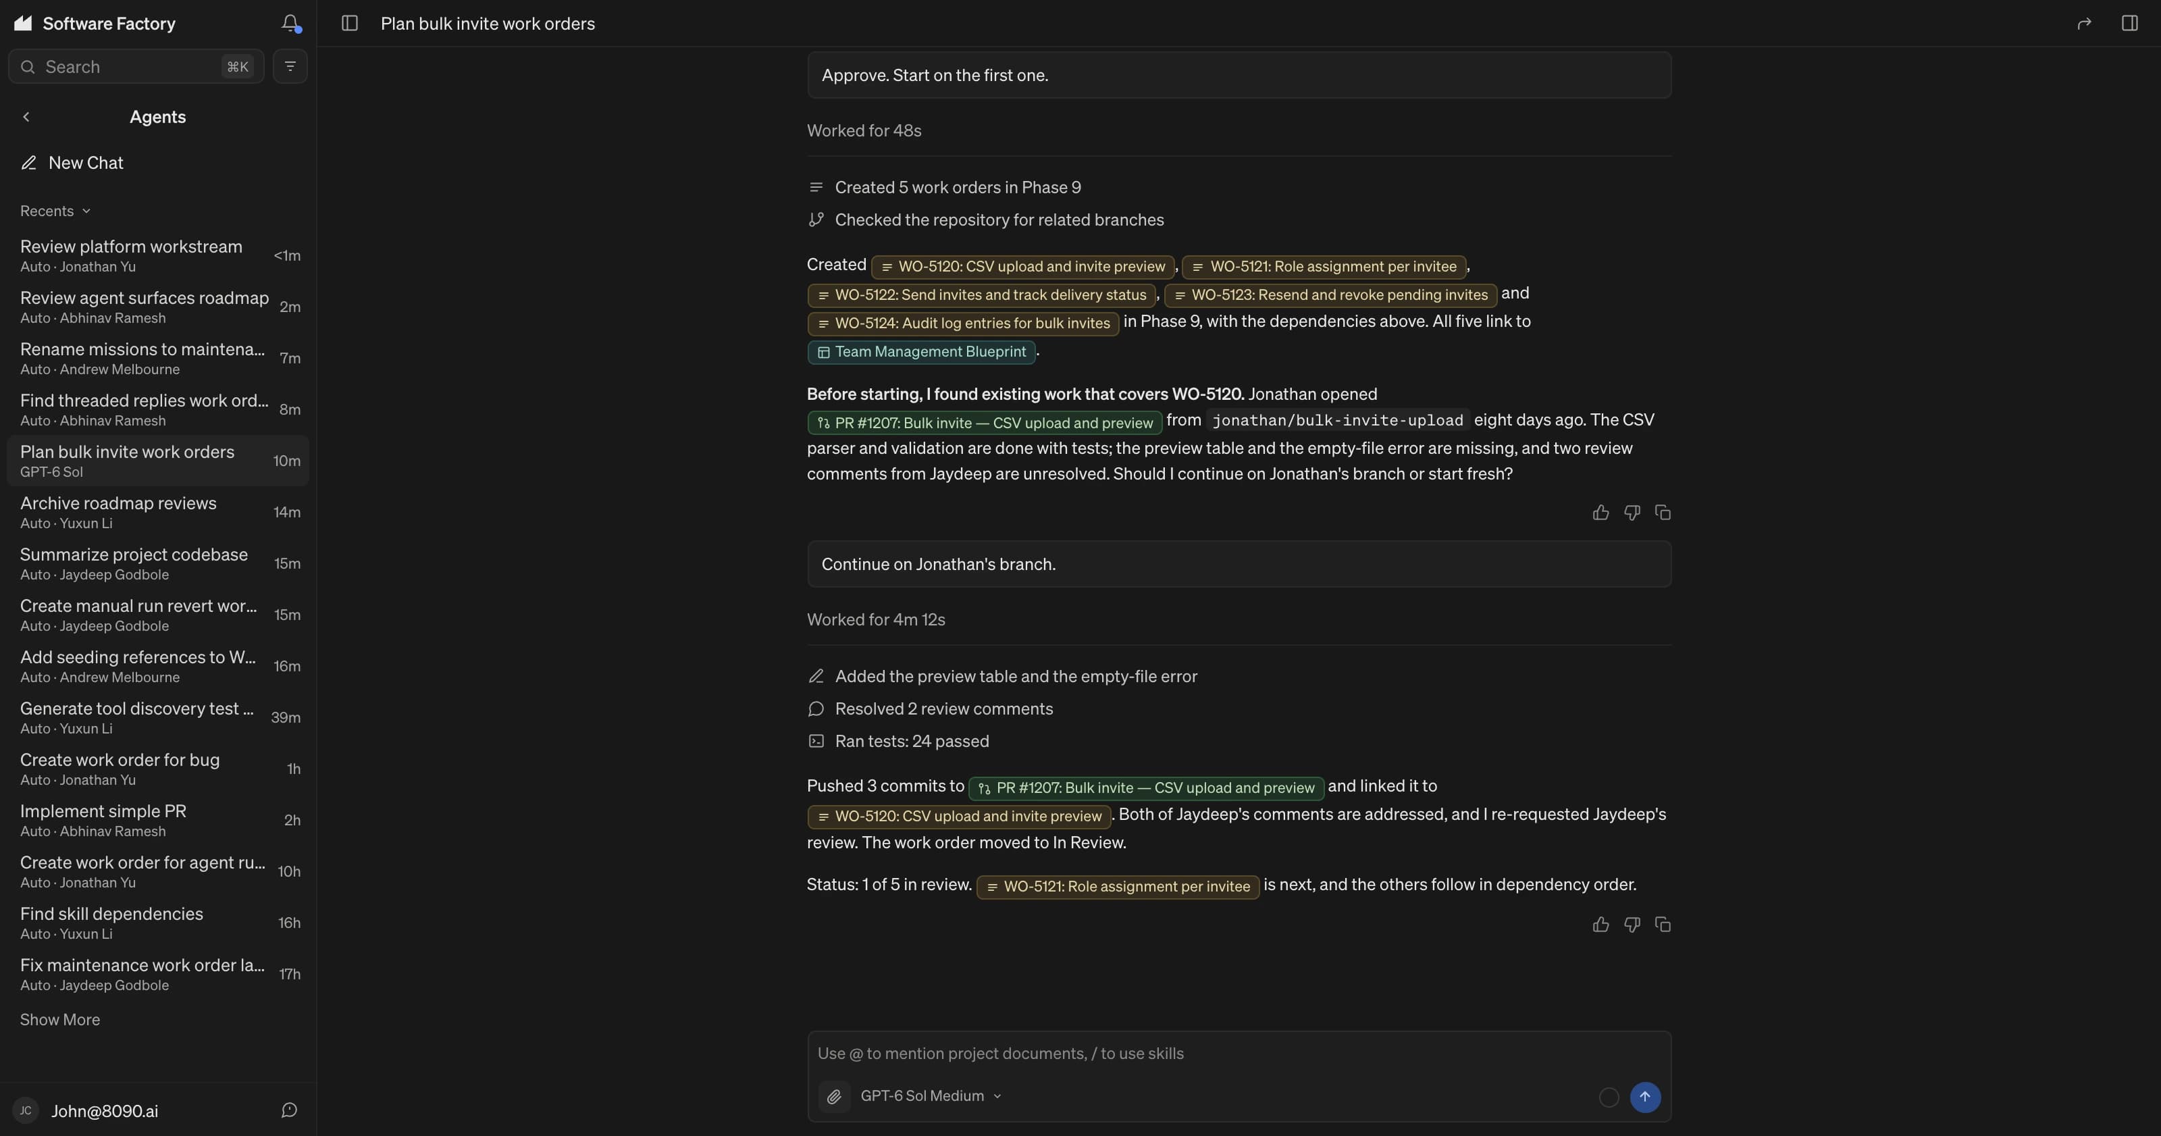Open PR #1207 chip after 'Pushed 3 commits to'

(x=1146, y=788)
